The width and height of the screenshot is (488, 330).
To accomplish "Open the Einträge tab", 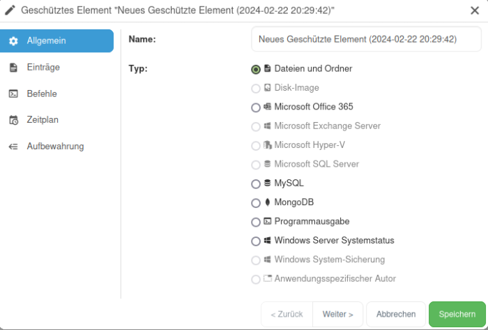I will pyautogui.click(x=43, y=68).
